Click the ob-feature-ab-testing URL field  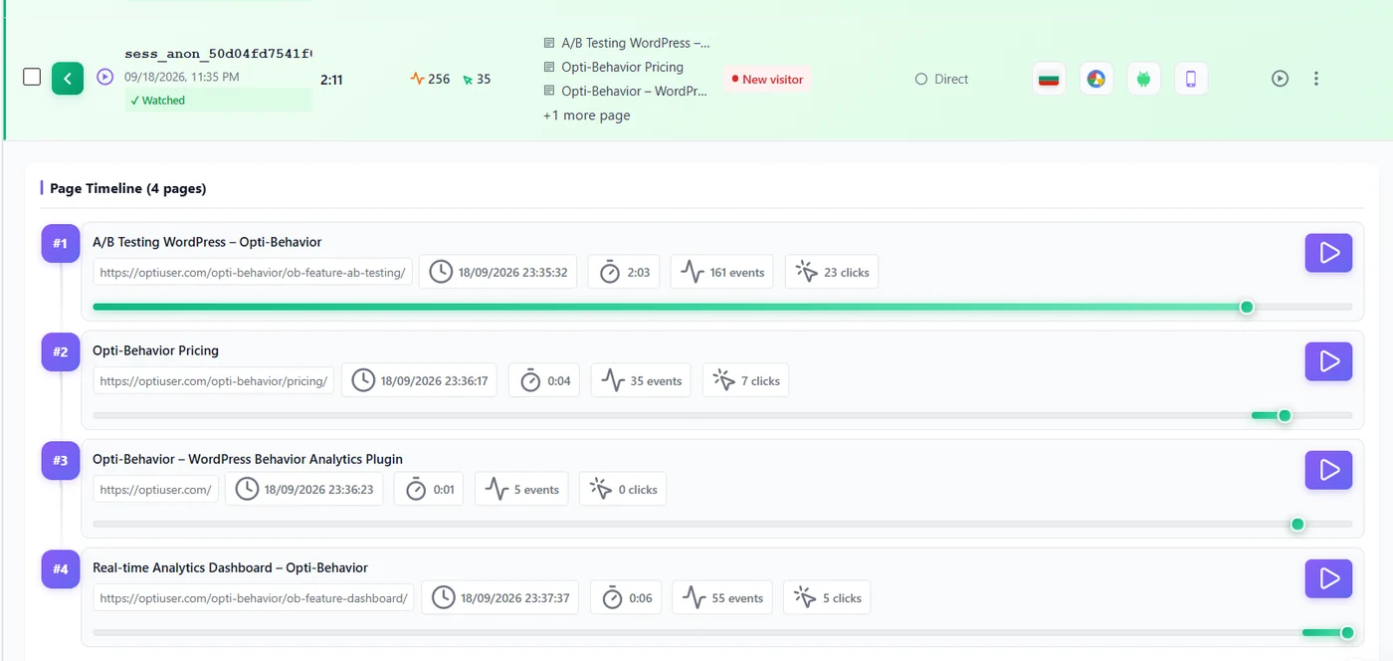tap(253, 273)
